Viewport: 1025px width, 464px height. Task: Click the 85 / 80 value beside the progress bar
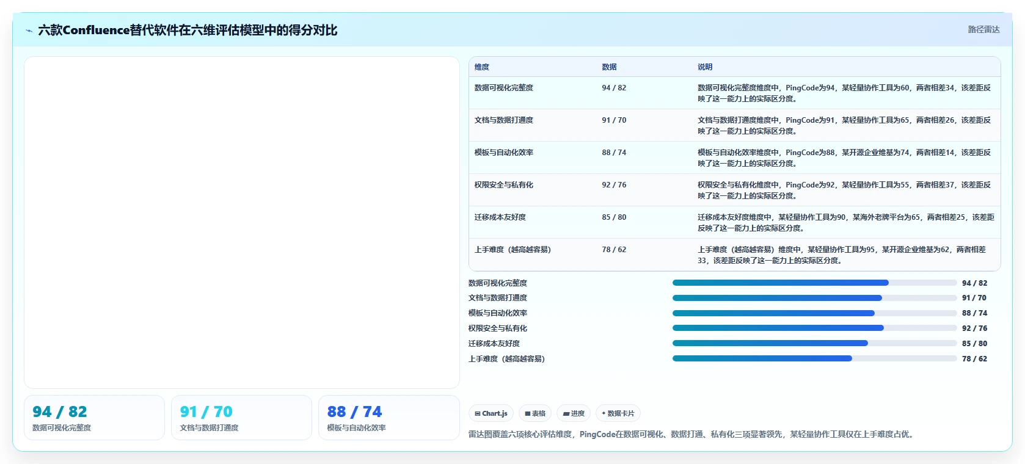point(974,344)
